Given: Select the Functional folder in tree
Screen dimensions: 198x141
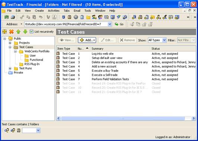Looking at the screenshot, I should 36,60.
